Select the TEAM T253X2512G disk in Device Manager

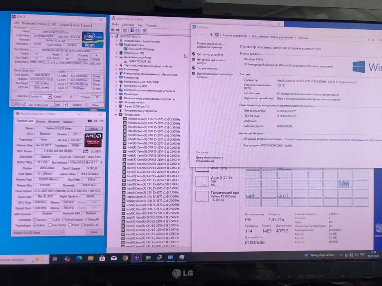[139, 61]
